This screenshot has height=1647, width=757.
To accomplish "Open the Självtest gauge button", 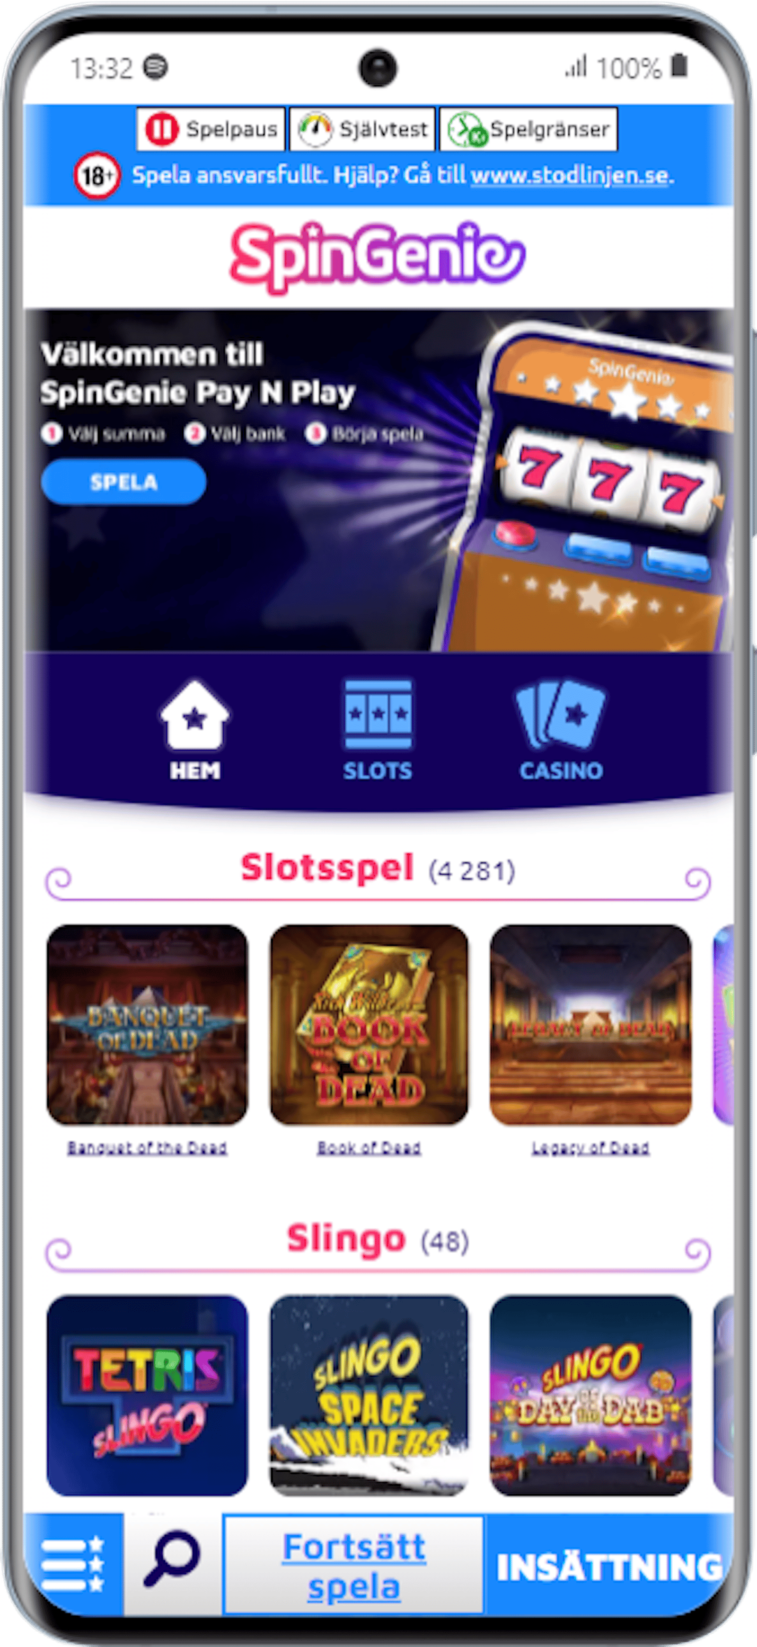I will 362,129.
